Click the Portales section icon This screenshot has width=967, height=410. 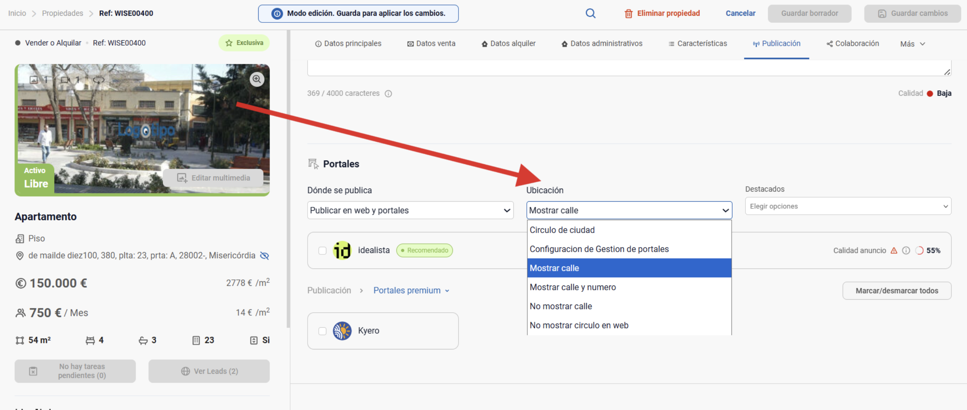click(x=313, y=164)
